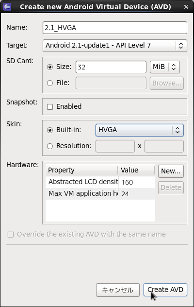
Task: Select the SD Card Size radio button
Action: pos(50,67)
